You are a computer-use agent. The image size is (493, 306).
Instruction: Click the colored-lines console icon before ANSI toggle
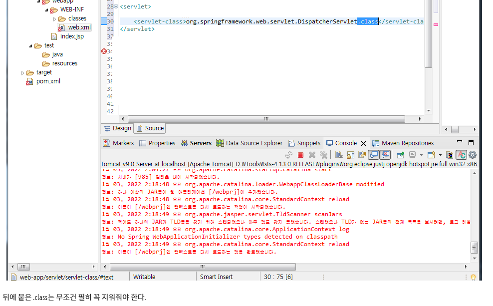450,155
